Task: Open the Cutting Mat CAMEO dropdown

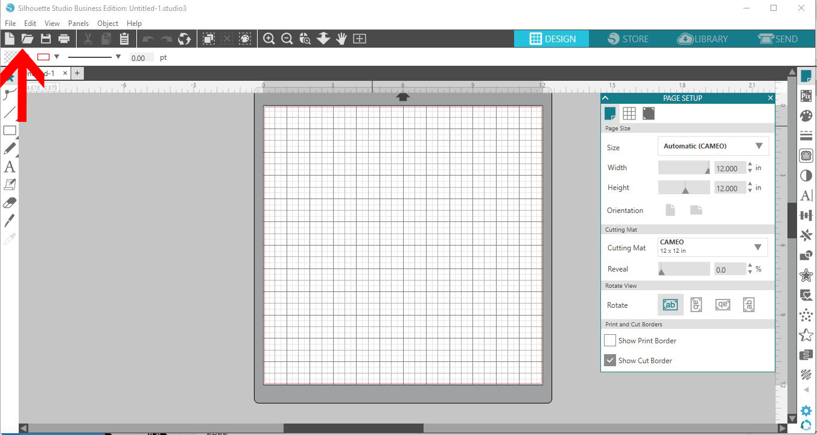Action: click(x=713, y=247)
